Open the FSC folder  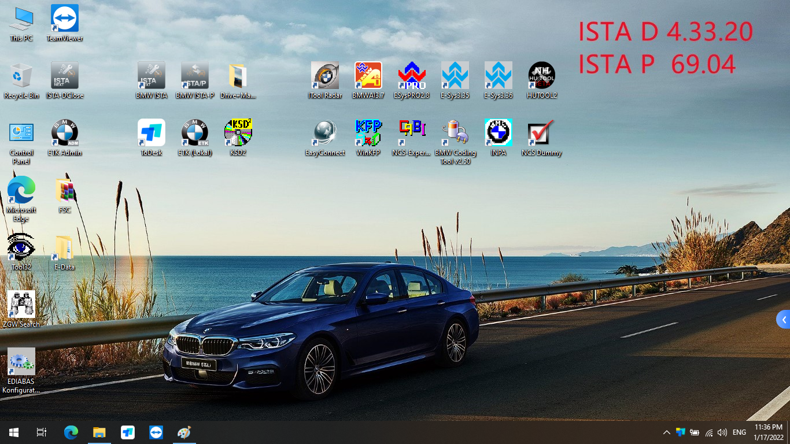coord(65,195)
